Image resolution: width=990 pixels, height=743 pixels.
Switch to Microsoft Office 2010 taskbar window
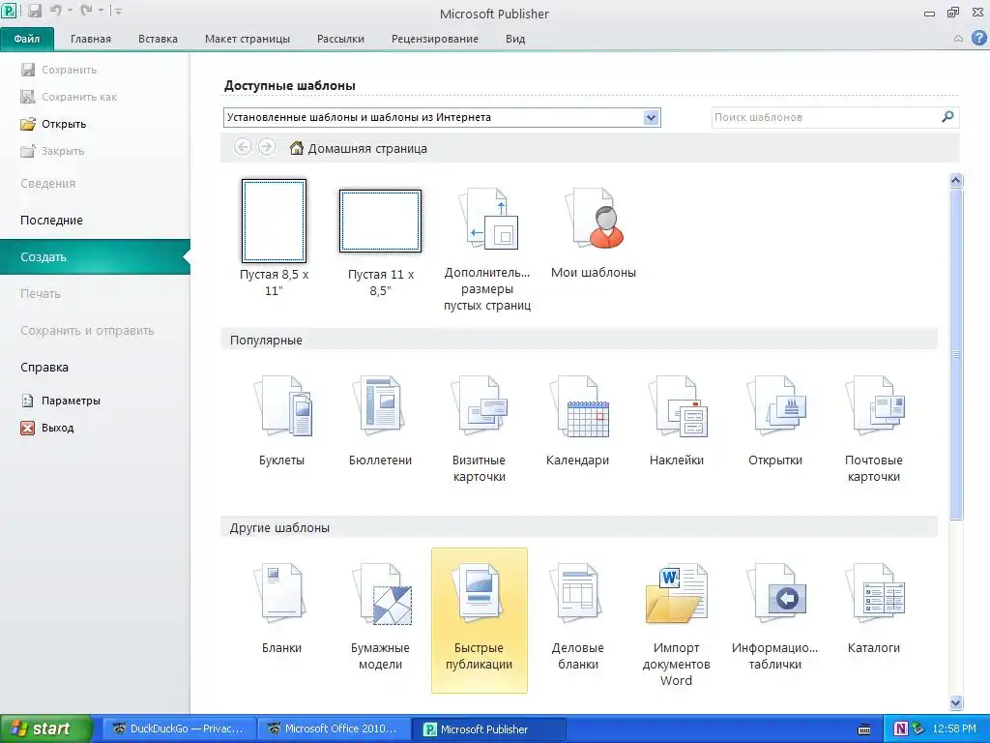click(334, 729)
